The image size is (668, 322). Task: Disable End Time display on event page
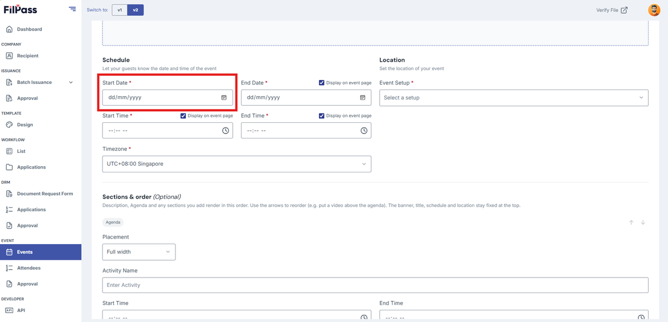point(322,116)
